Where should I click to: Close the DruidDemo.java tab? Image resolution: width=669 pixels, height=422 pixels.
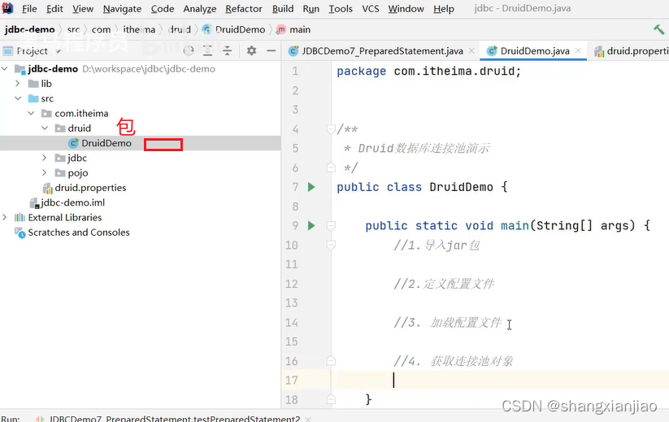[578, 50]
